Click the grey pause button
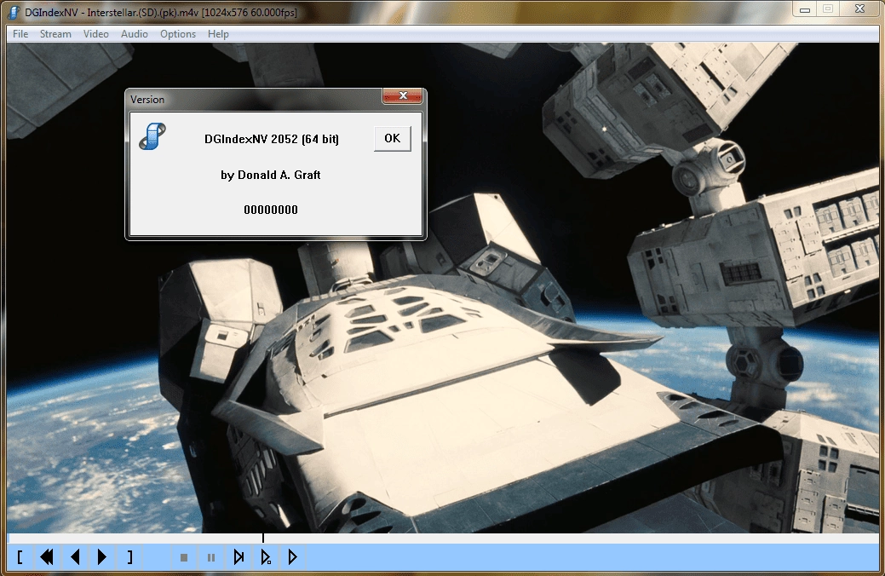The width and height of the screenshot is (885, 576). pyautogui.click(x=211, y=558)
